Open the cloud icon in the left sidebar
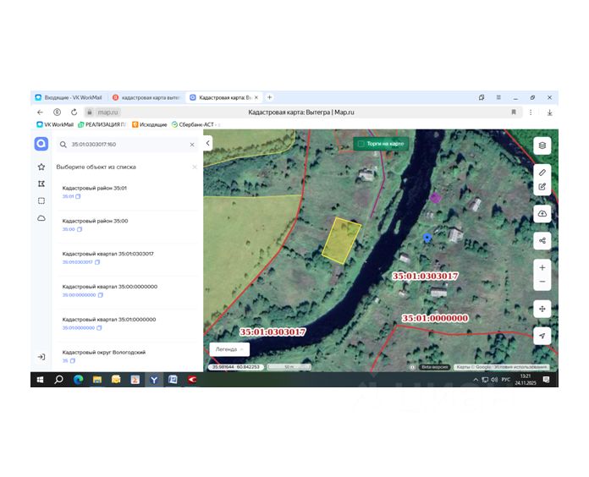This screenshot has width=589, height=477. point(41,218)
